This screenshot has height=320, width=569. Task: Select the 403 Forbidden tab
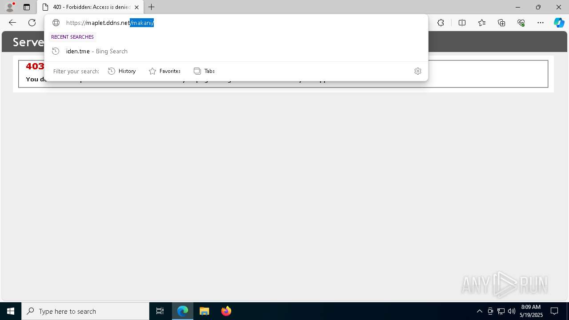pyautogui.click(x=90, y=7)
